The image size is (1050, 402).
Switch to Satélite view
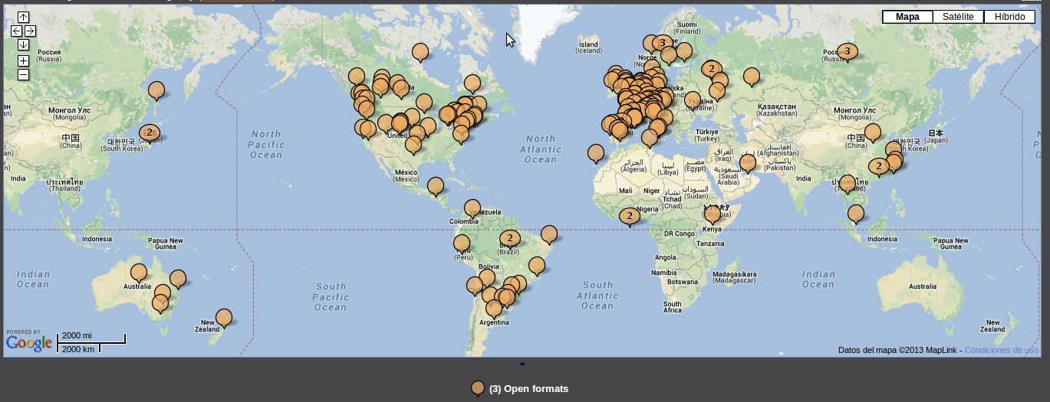click(x=958, y=17)
